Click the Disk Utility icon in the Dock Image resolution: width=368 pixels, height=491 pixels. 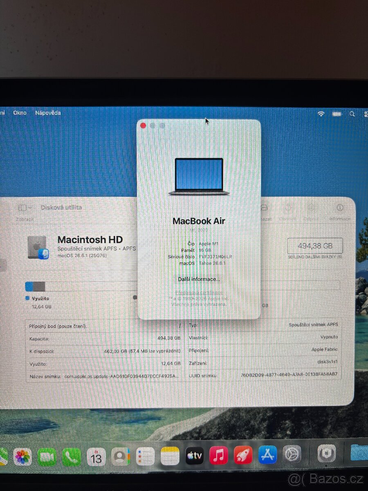tap(326, 453)
